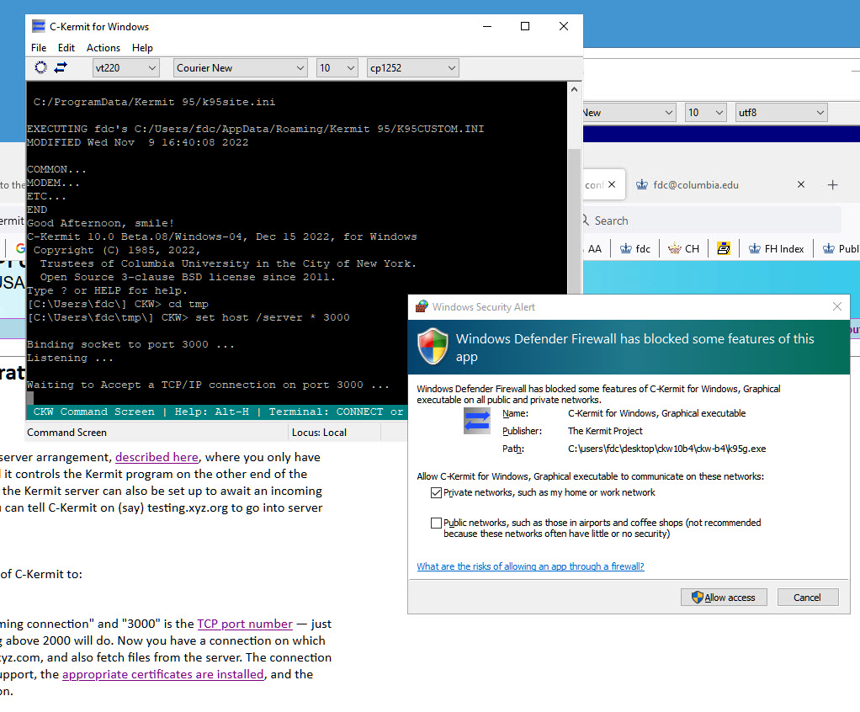Image resolution: width=860 pixels, height=712 pixels.
Task: Close the conf browser tab
Action: pos(612,184)
